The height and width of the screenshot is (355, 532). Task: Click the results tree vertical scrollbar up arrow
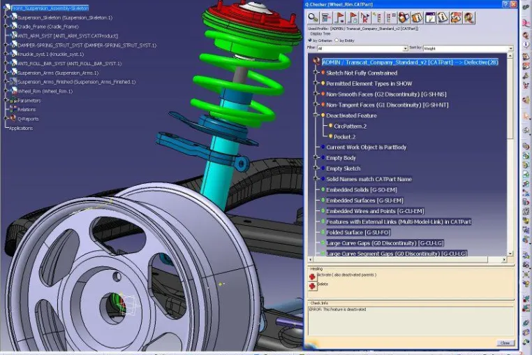[510, 55]
